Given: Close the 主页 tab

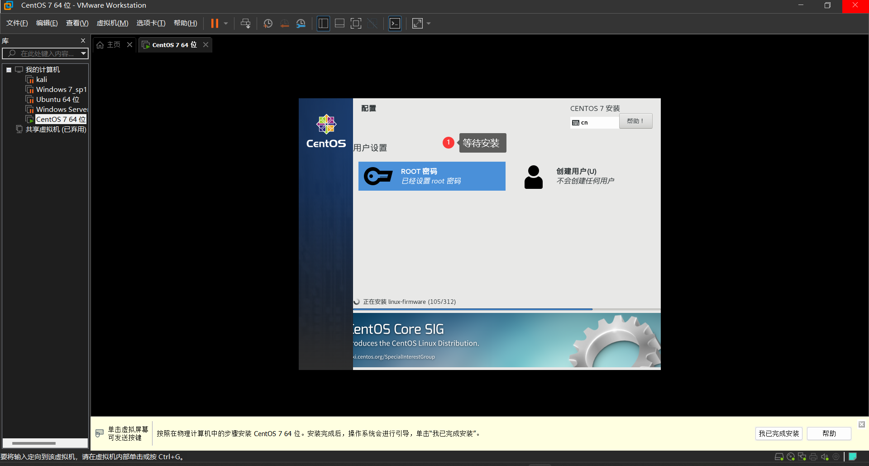Looking at the screenshot, I should [x=130, y=44].
